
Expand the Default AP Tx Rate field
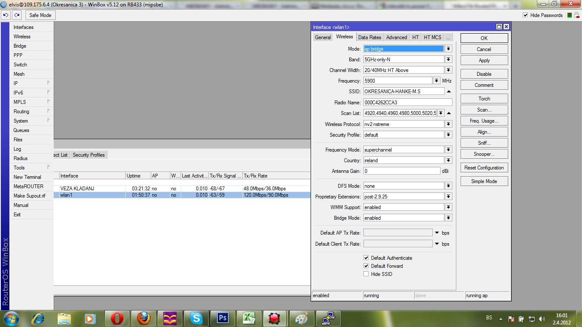tap(437, 233)
